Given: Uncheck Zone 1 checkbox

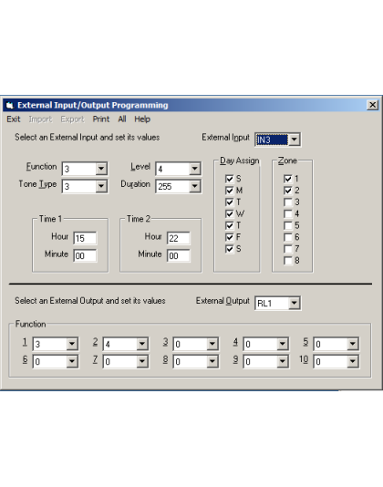Looking at the screenshot, I should [x=288, y=179].
